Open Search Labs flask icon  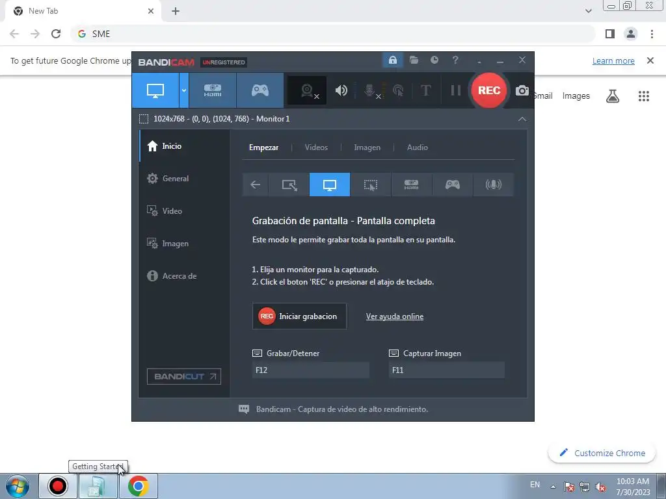613,96
